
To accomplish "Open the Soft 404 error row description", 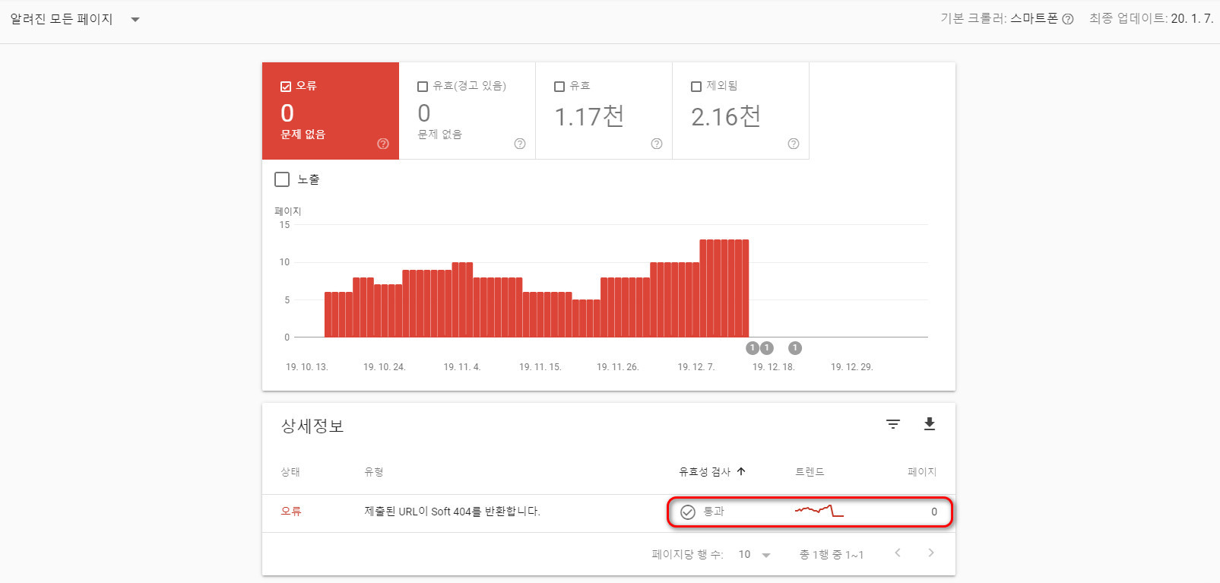I will click(x=452, y=512).
